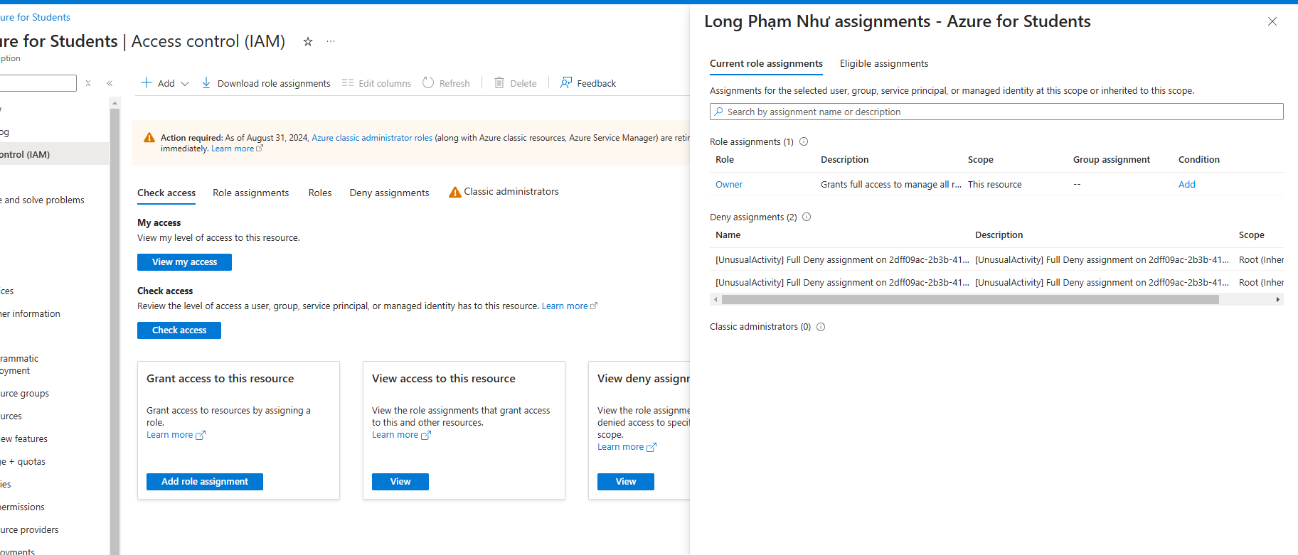Click the right arrow of the deny table scrollbar
1298x555 pixels.
1278,300
